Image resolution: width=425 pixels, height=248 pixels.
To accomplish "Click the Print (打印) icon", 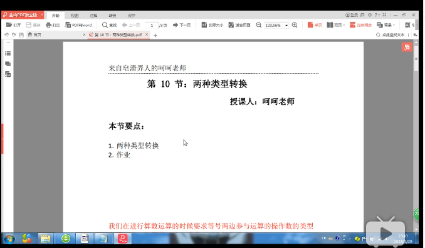I will 48,25.
